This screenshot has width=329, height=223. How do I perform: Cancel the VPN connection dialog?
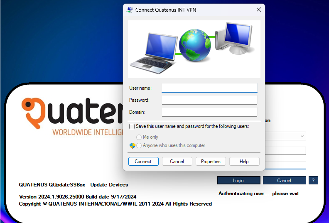click(177, 162)
